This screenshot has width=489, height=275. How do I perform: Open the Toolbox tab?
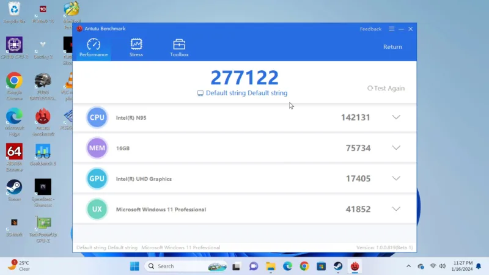pyautogui.click(x=179, y=48)
